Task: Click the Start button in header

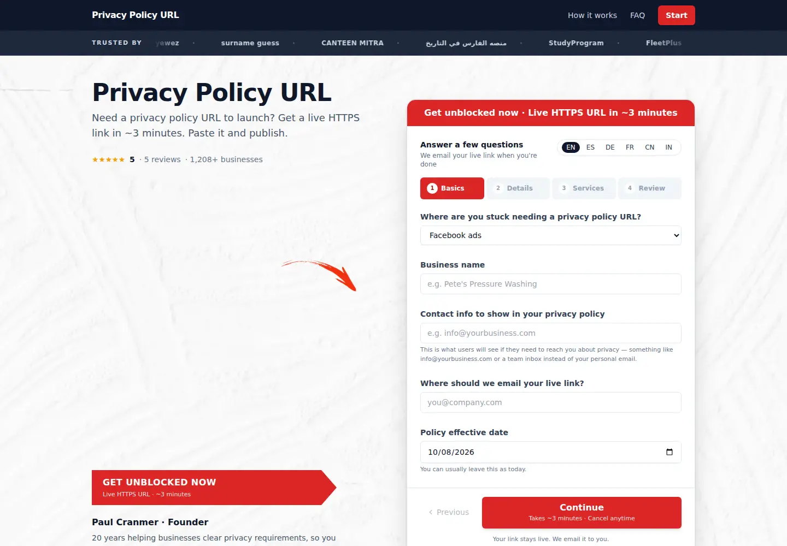Action: [677, 15]
